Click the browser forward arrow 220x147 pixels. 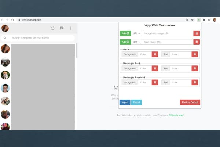tap(7, 20)
